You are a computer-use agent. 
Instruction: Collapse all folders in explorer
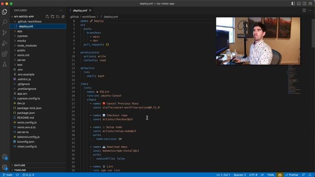[x=63, y=17]
